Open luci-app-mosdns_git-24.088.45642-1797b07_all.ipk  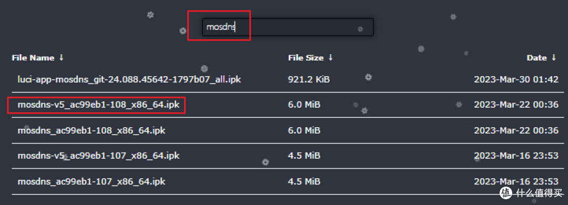point(129,79)
